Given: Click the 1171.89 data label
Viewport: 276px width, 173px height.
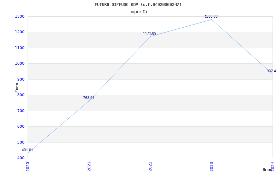Looking at the screenshot, I should pos(150,33).
